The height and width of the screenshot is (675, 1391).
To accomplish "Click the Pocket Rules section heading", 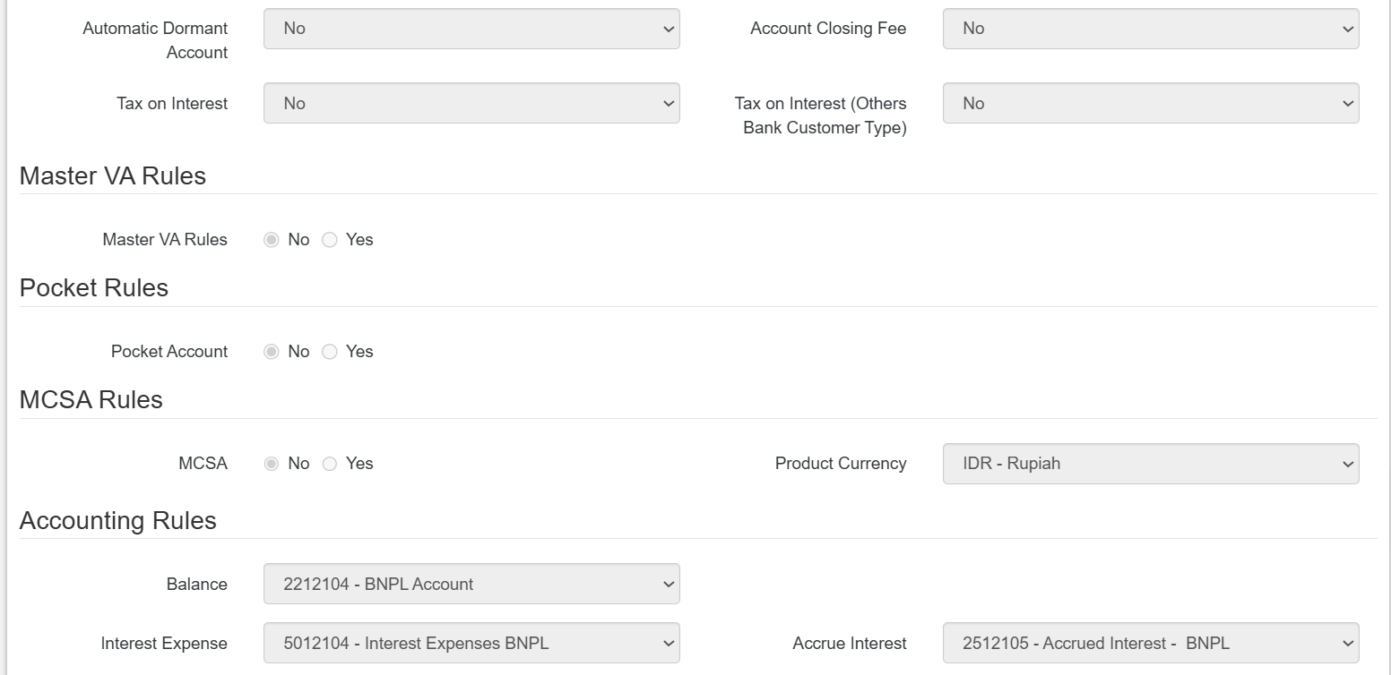I will coord(94,288).
